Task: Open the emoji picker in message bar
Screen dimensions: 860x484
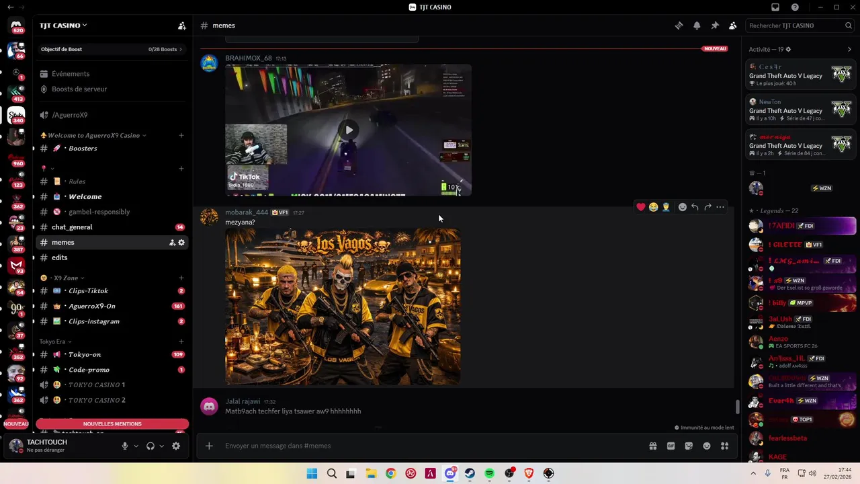Action: point(707,446)
